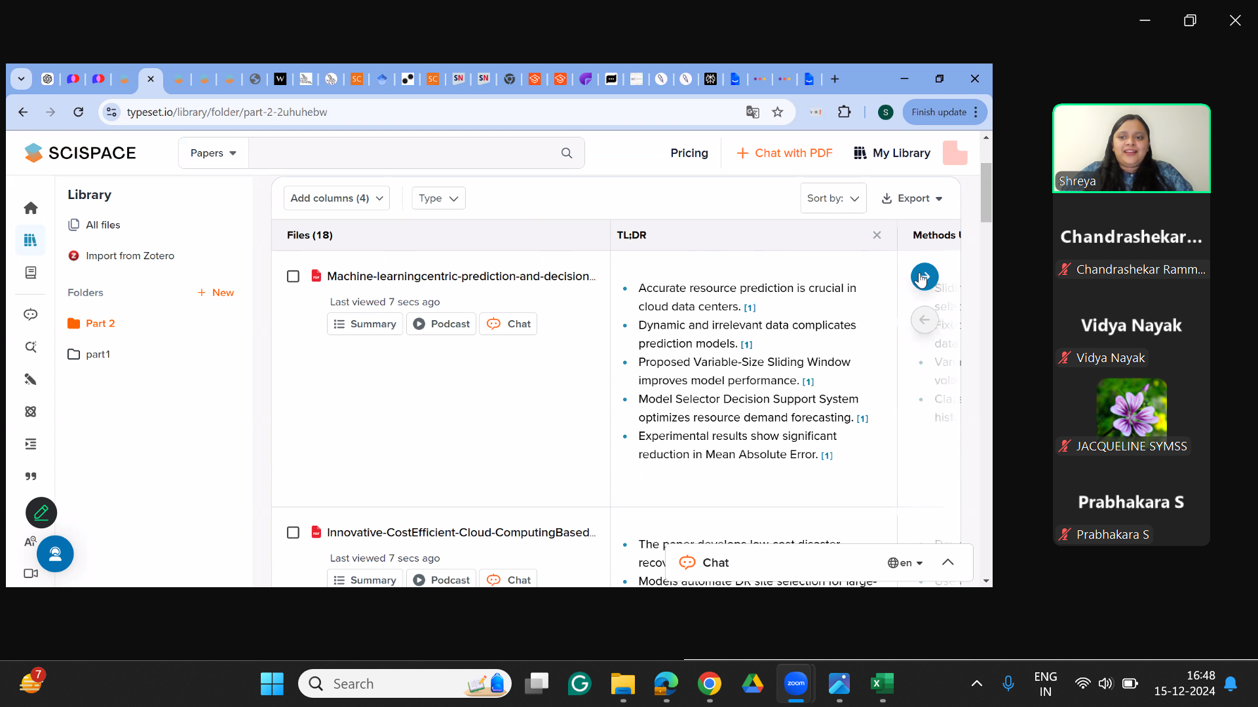Click the grey left arrow to scroll columns back
The height and width of the screenshot is (707, 1258).
click(x=924, y=320)
